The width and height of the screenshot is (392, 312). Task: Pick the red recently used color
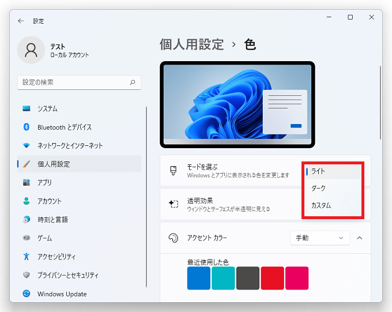point(272,278)
